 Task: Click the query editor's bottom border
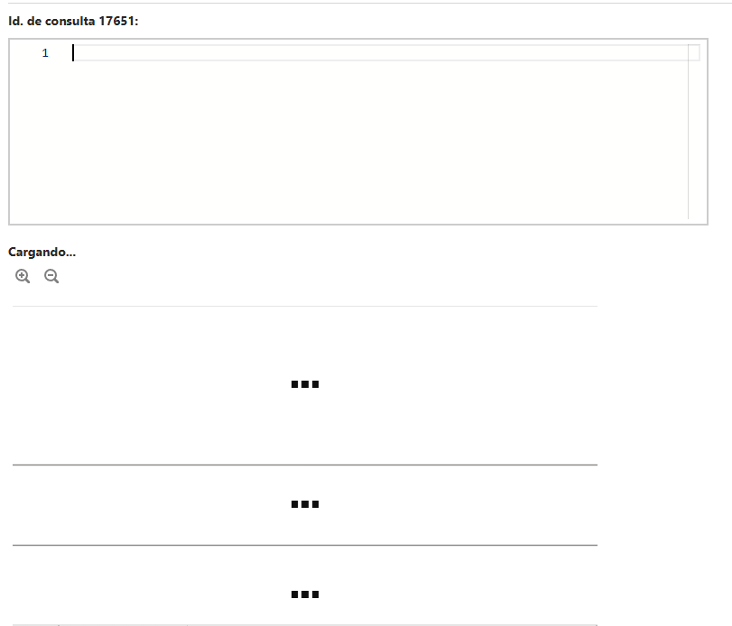pos(358,225)
